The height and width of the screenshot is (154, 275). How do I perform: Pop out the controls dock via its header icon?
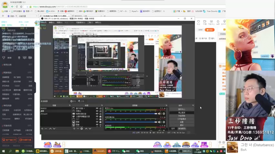click(193, 105)
